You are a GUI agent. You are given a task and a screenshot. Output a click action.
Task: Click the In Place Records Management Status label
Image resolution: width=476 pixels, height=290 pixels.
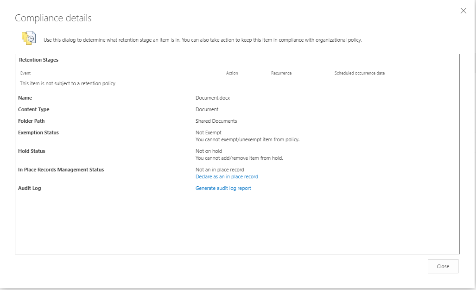[x=61, y=170]
